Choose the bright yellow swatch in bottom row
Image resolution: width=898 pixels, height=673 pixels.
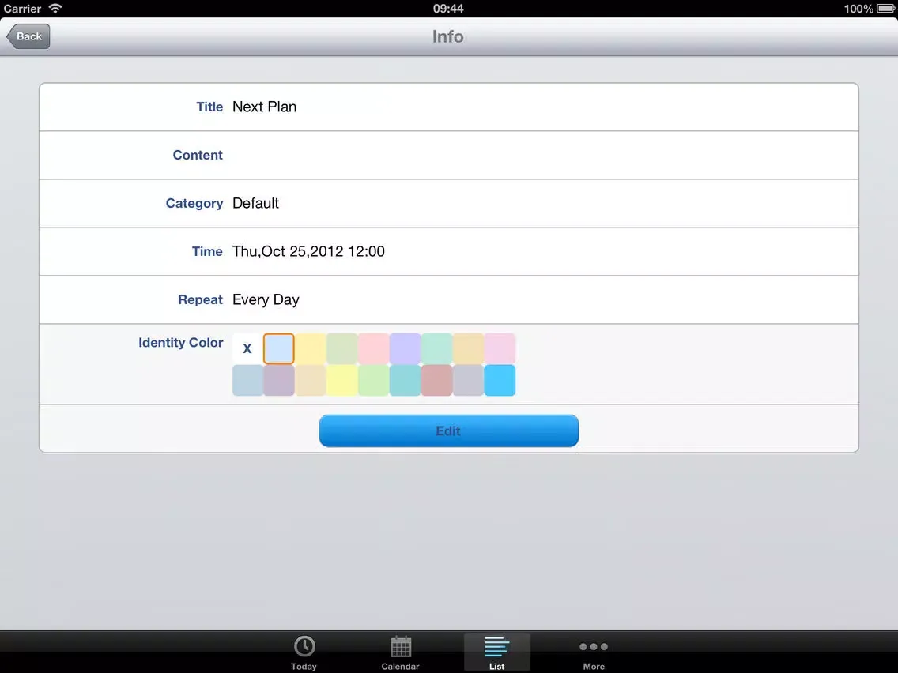pyautogui.click(x=342, y=380)
